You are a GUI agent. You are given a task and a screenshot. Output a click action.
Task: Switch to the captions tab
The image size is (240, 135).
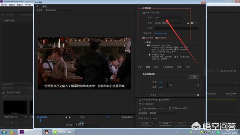[179, 67]
